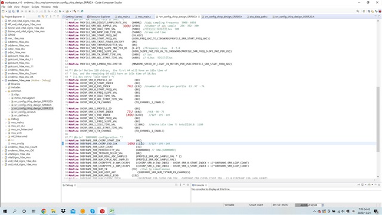Select mss_srr_linker.cmd in the tree
Image resolution: width=382 pixels, height=215 pixels.
[x=21, y=130]
